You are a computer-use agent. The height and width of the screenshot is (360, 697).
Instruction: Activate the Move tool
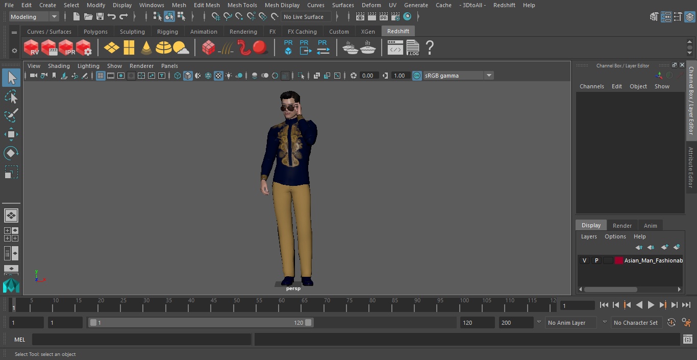pyautogui.click(x=11, y=134)
